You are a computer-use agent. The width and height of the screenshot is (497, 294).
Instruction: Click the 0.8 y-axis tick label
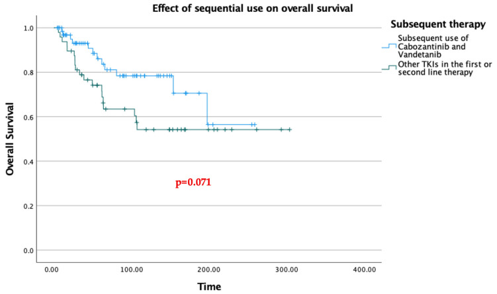(28, 73)
